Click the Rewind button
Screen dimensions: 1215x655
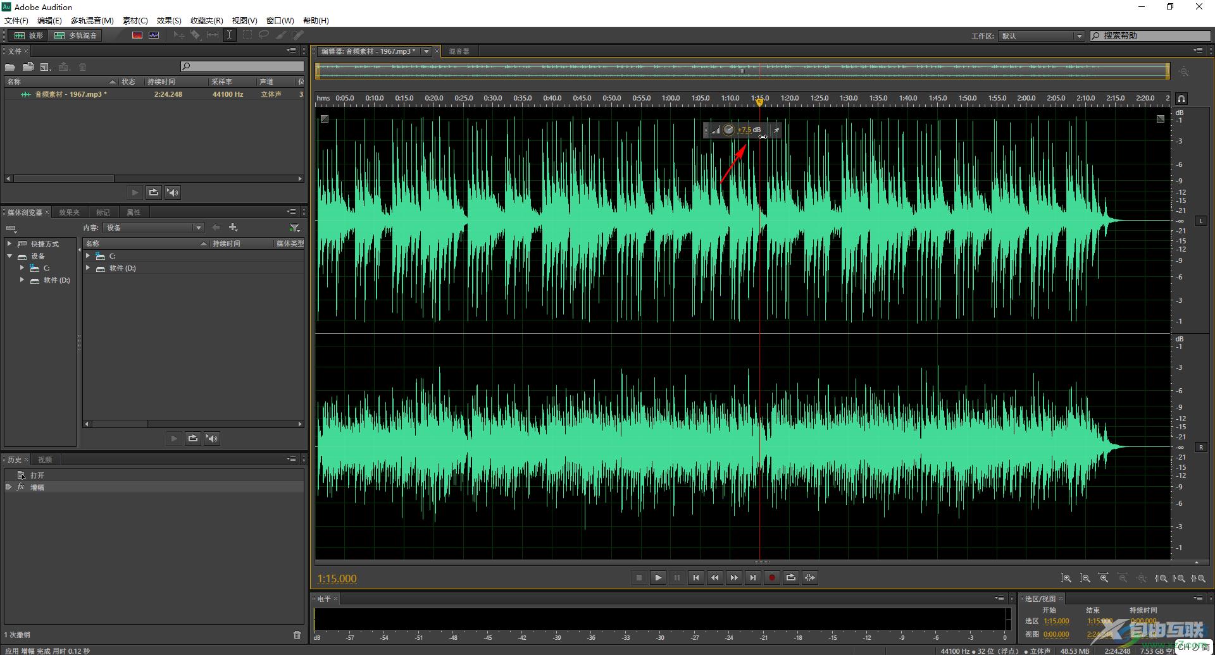point(715,577)
